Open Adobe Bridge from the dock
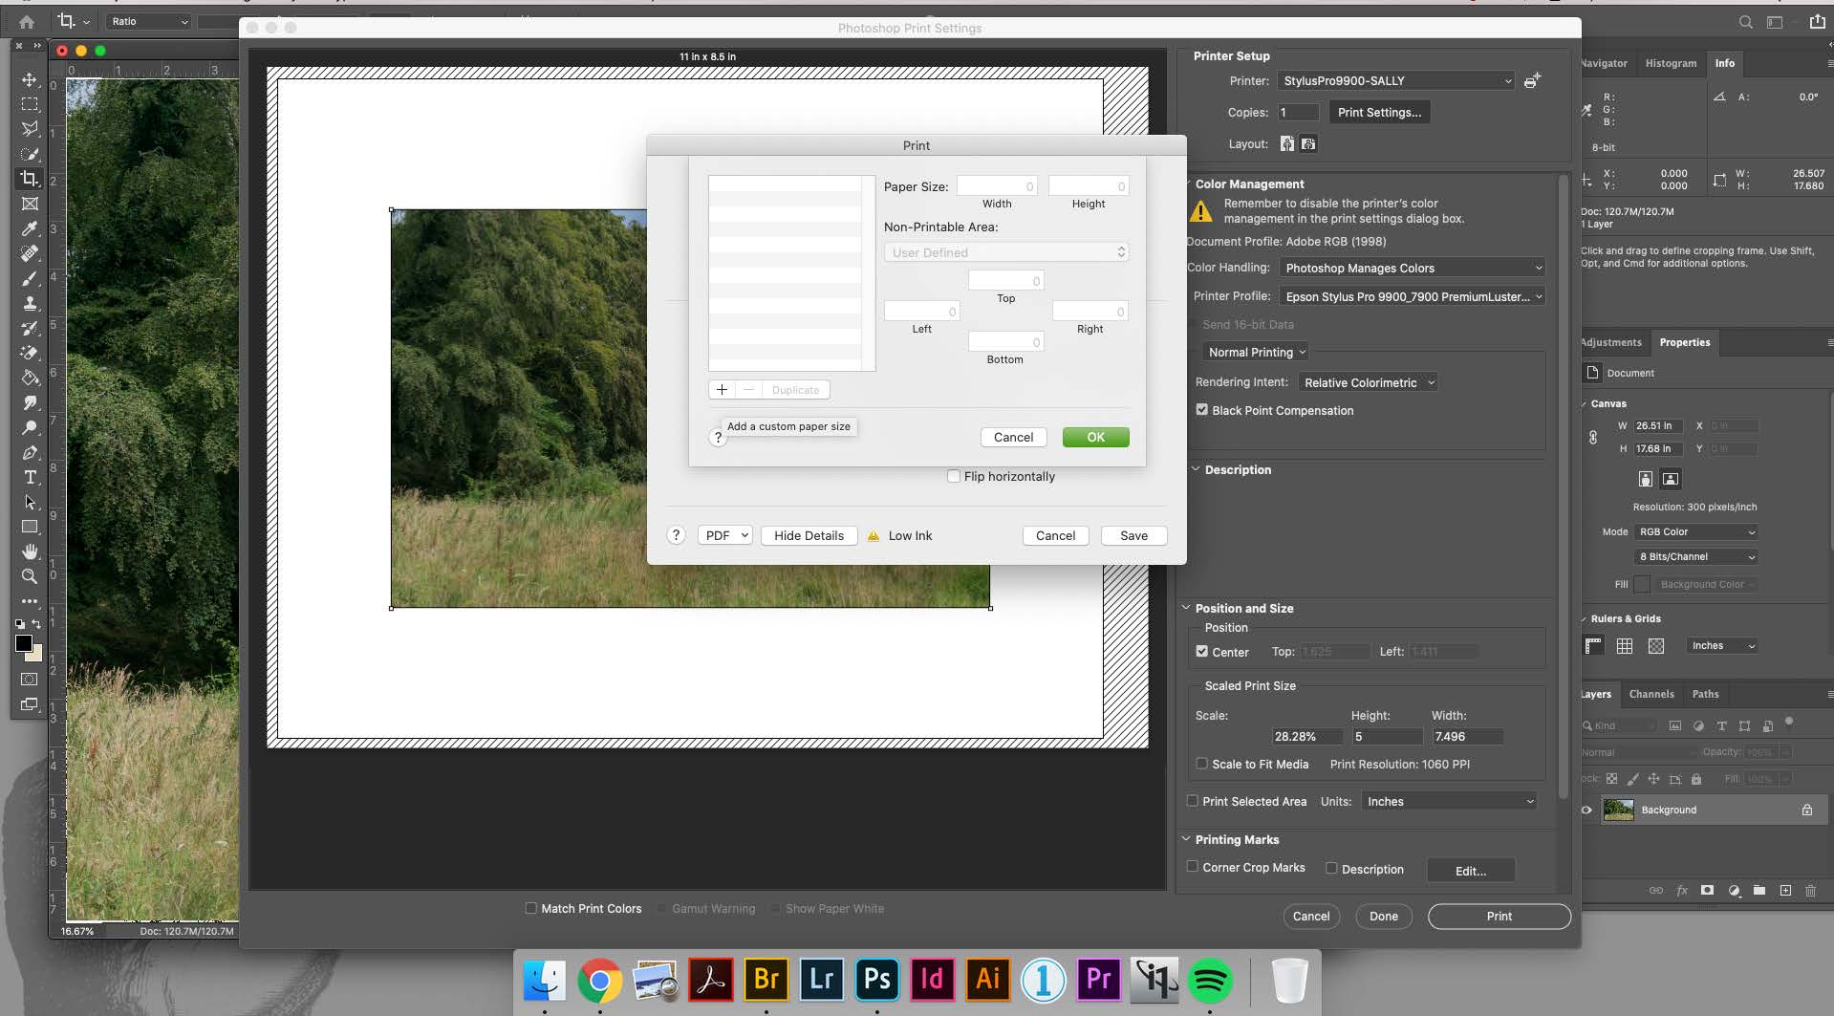This screenshot has height=1016, width=1834. click(x=766, y=980)
